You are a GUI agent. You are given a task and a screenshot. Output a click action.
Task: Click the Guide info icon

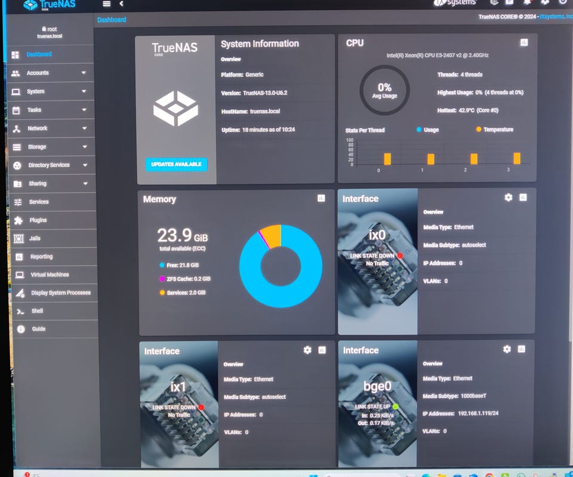[21, 329]
